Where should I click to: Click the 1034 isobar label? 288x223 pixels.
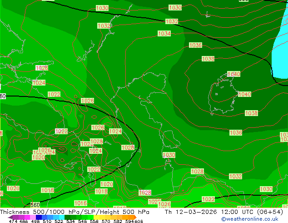tap(164, 34)
